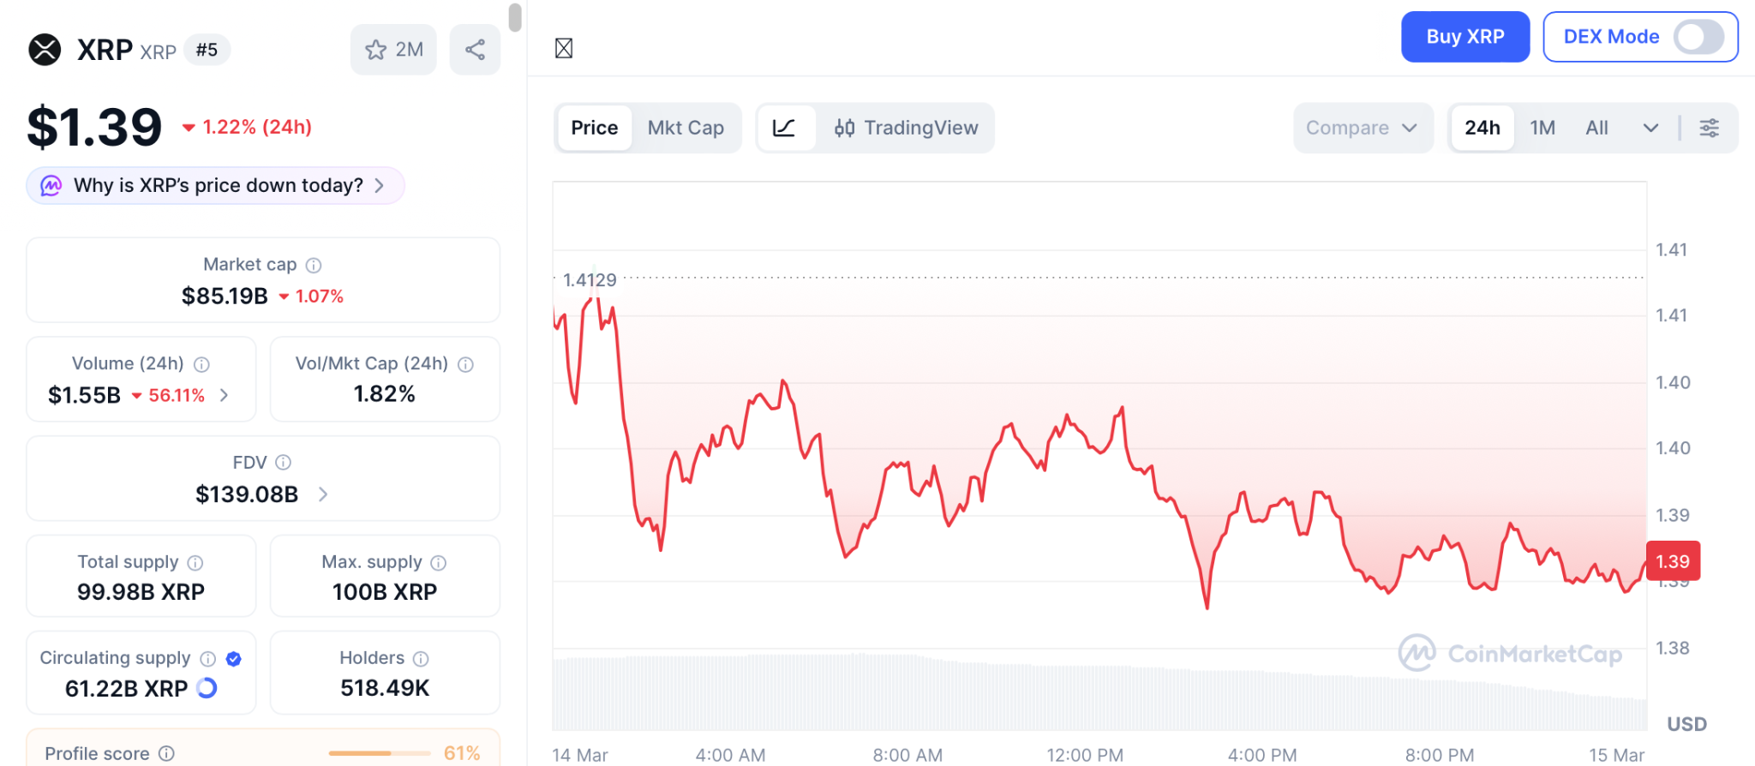Screen dimensions: 1755x766
Task: Toggle DEX Mode switch
Action: click(x=1698, y=37)
